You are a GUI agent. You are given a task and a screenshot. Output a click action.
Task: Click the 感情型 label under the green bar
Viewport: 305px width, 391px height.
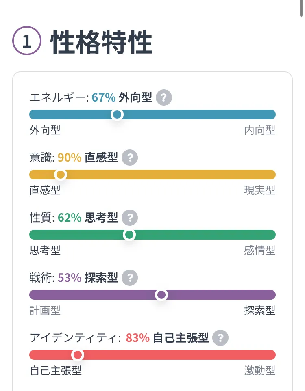(259, 250)
